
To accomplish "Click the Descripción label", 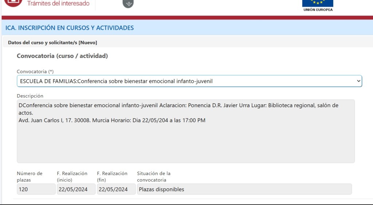I will [30, 96].
